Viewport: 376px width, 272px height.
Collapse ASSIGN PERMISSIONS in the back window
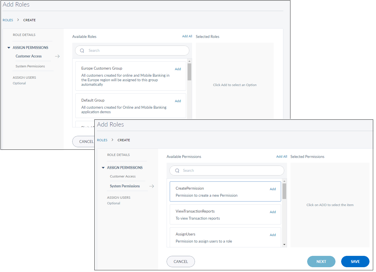(9, 48)
